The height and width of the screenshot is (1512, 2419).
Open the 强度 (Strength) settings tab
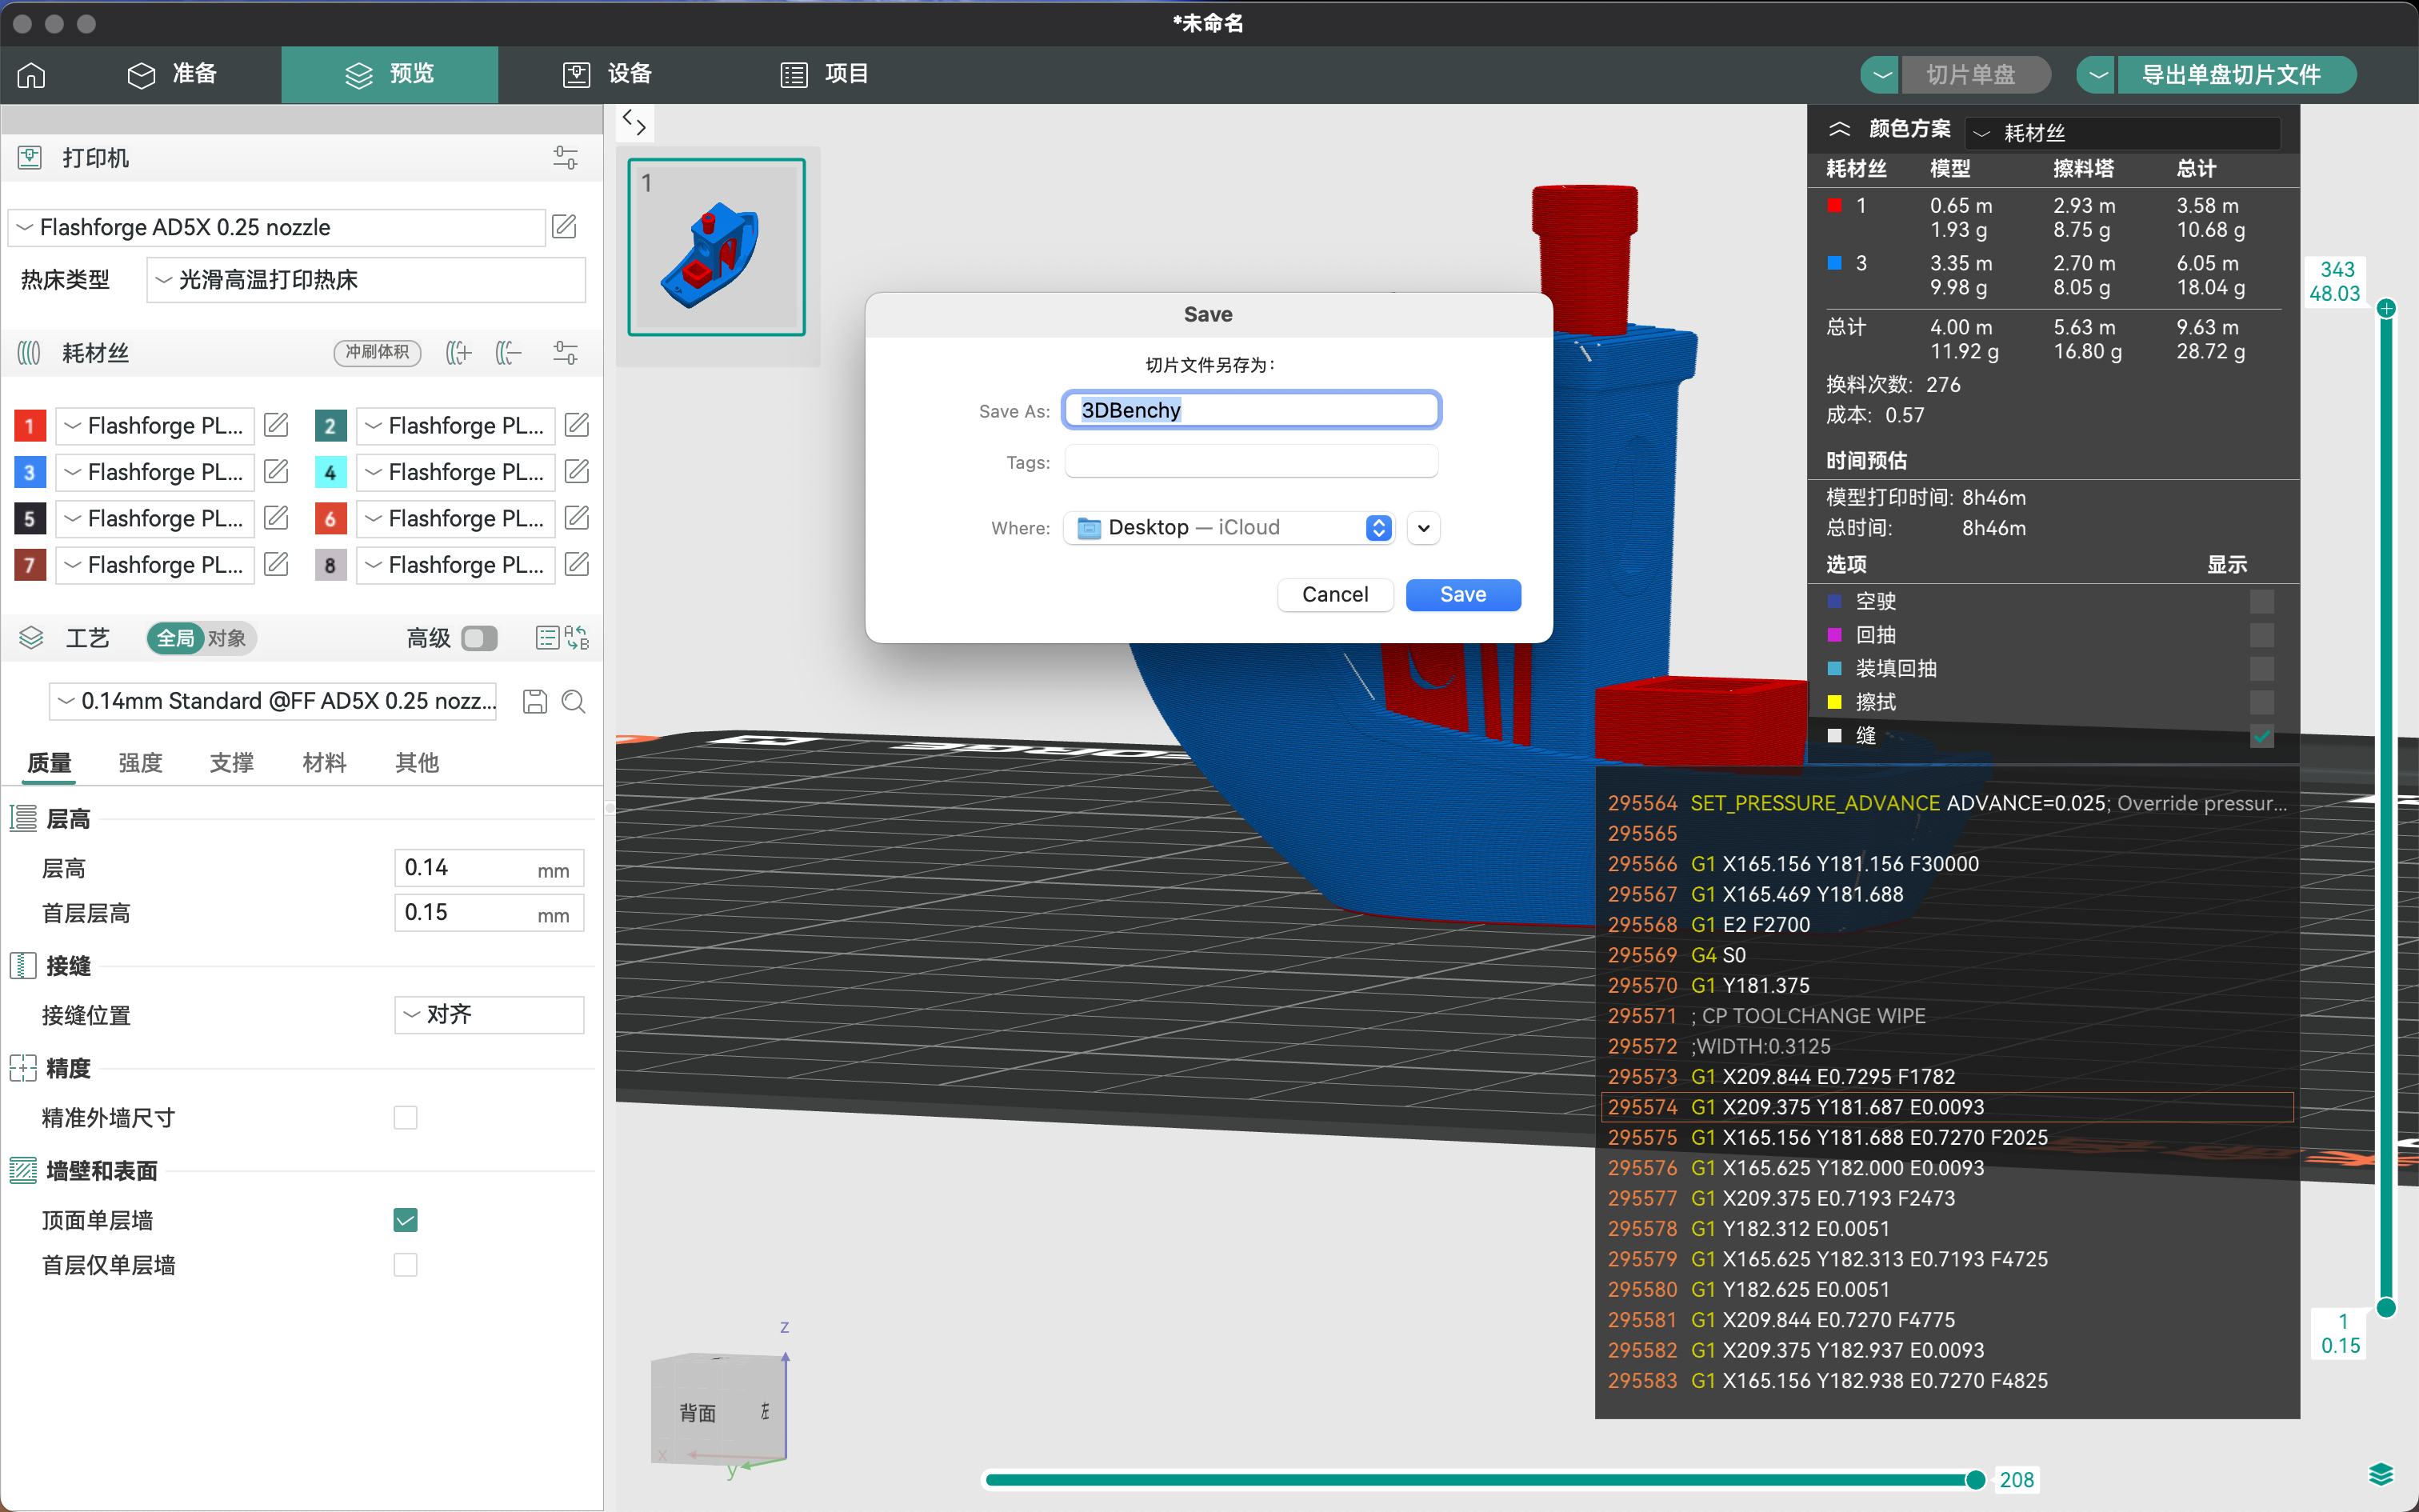click(x=140, y=763)
